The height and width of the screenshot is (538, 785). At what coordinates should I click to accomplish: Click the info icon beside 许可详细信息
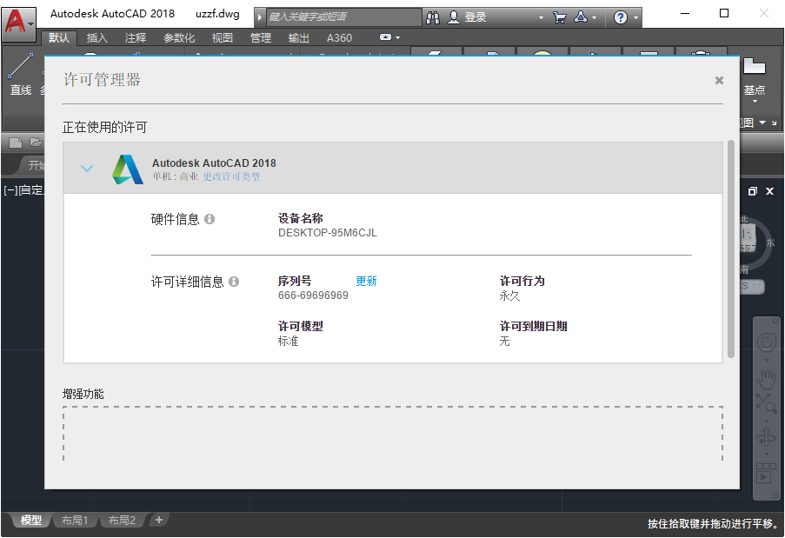pyautogui.click(x=234, y=282)
